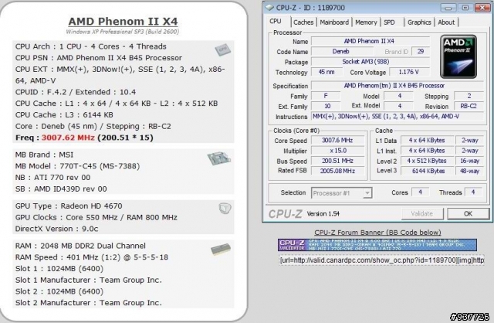Click the OK button in CPU-Z
Image resolution: width=494 pixels, height=323 pixels.
pyautogui.click(x=469, y=214)
